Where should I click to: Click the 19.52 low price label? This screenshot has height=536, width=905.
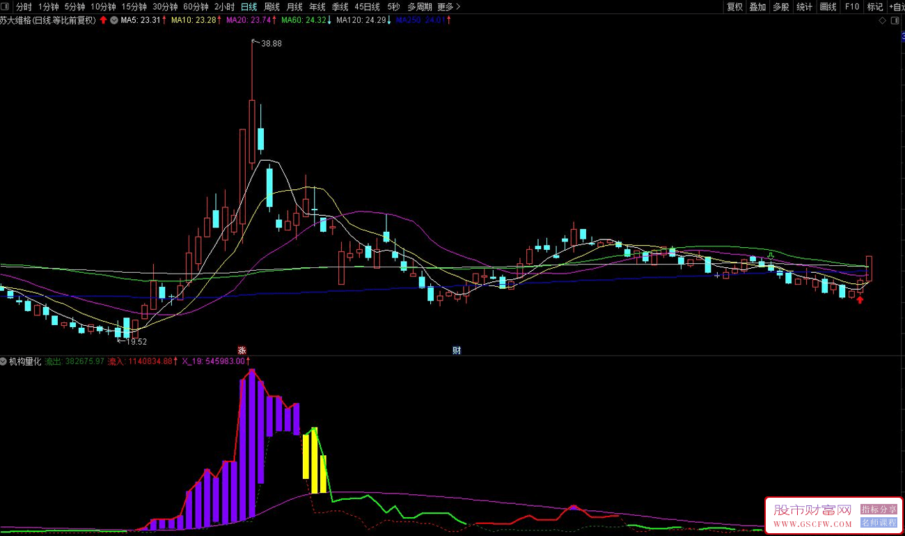[136, 342]
